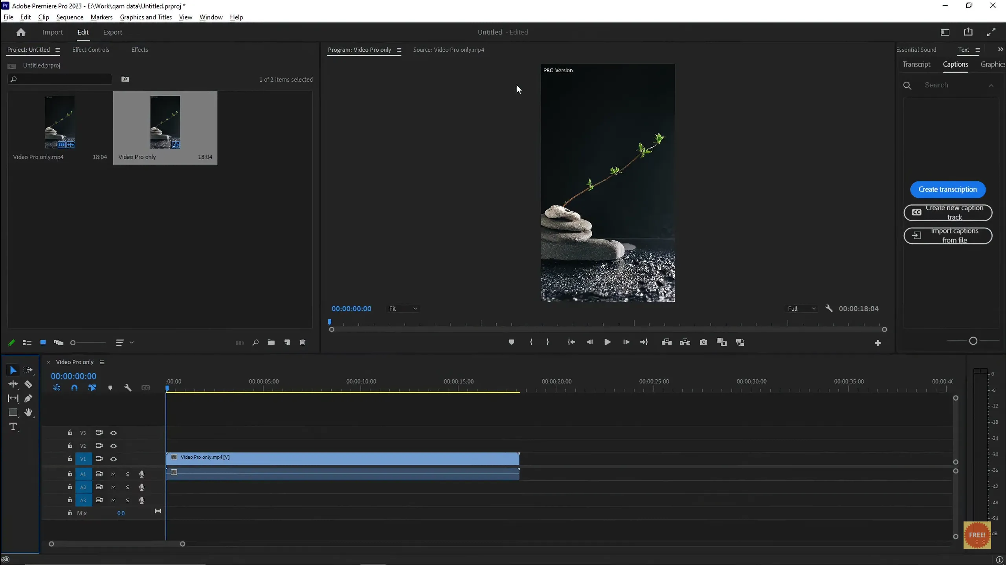Click Import captions from file button
This screenshot has width=1006, height=565.
click(x=948, y=235)
